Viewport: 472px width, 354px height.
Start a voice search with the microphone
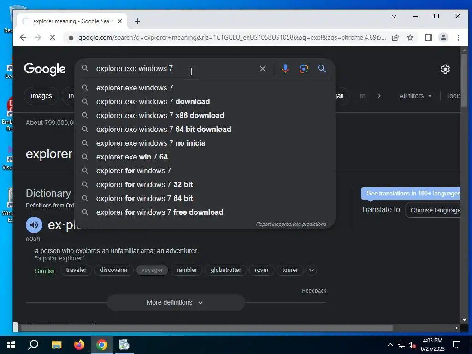(x=285, y=69)
